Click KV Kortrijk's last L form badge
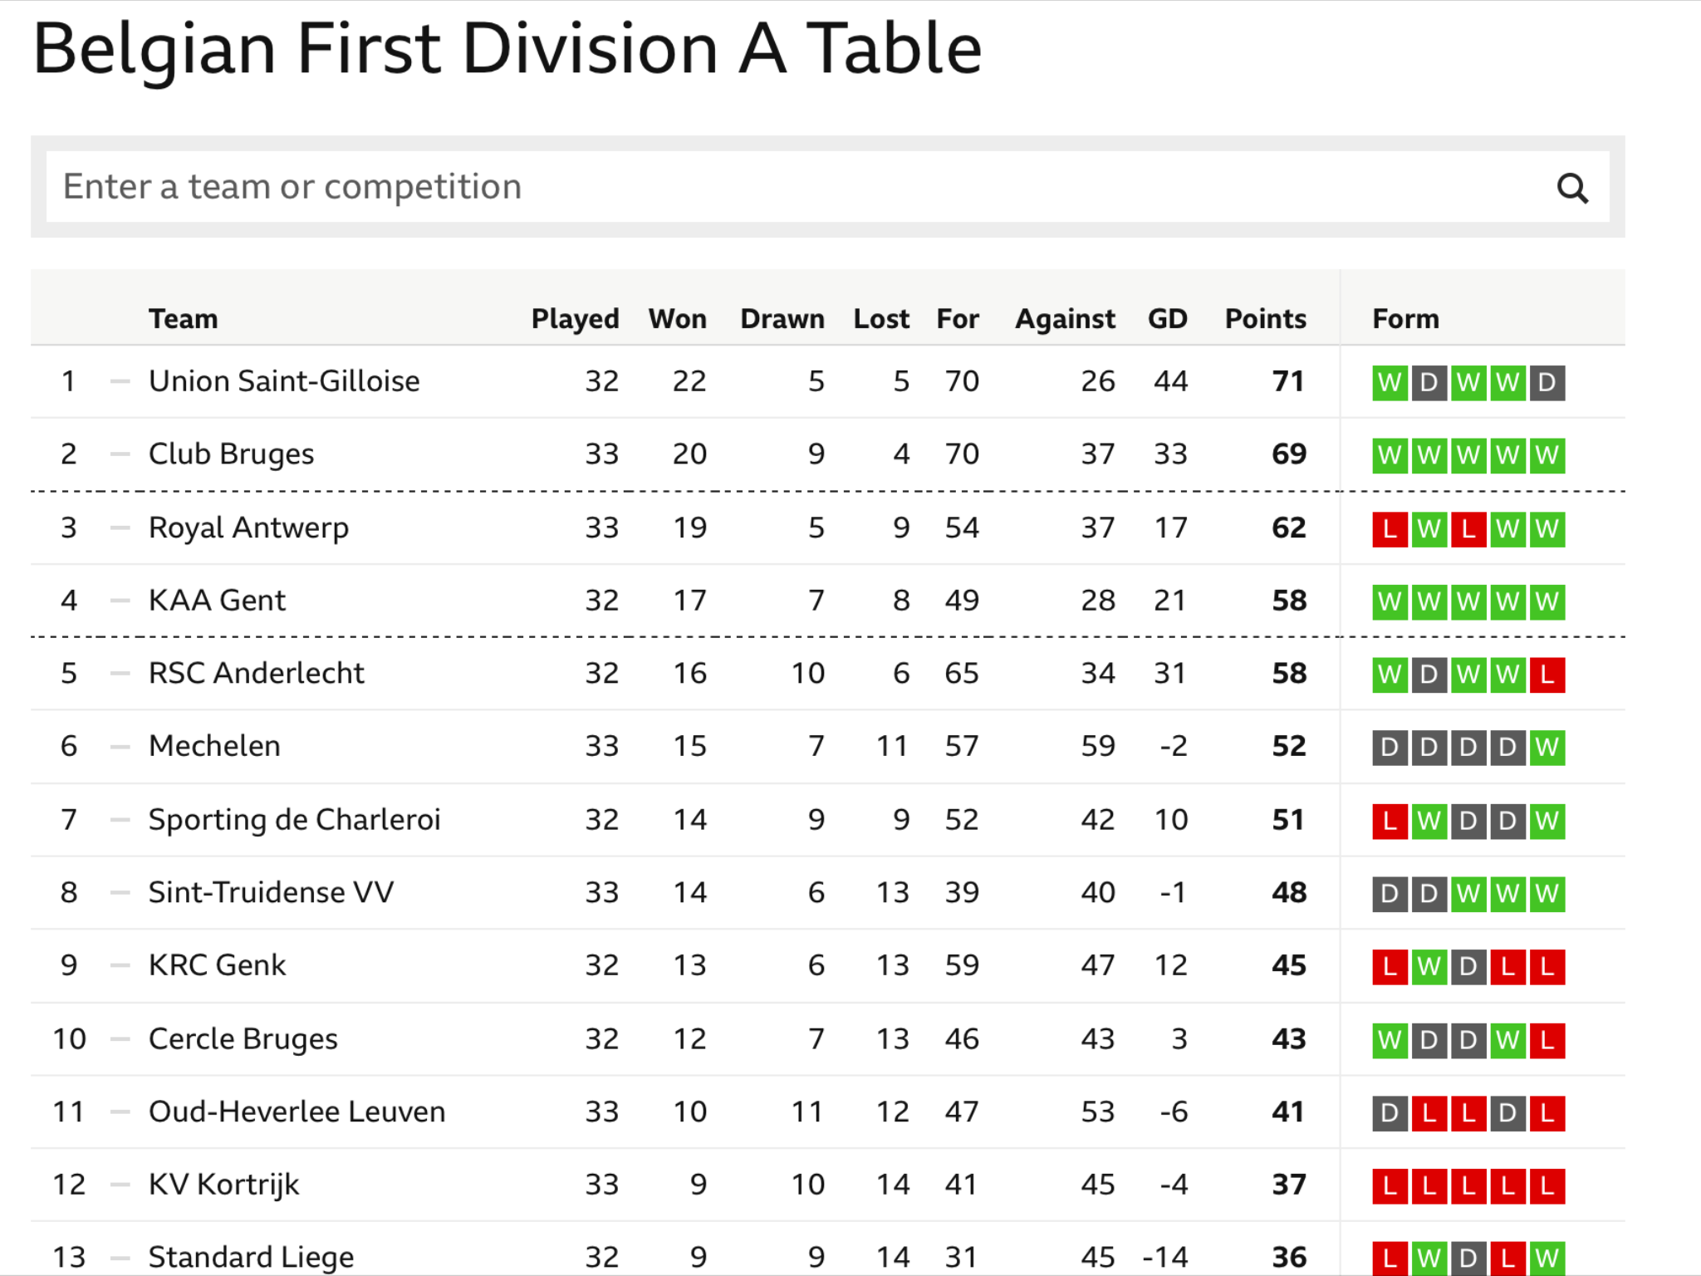 pos(1547,1186)
